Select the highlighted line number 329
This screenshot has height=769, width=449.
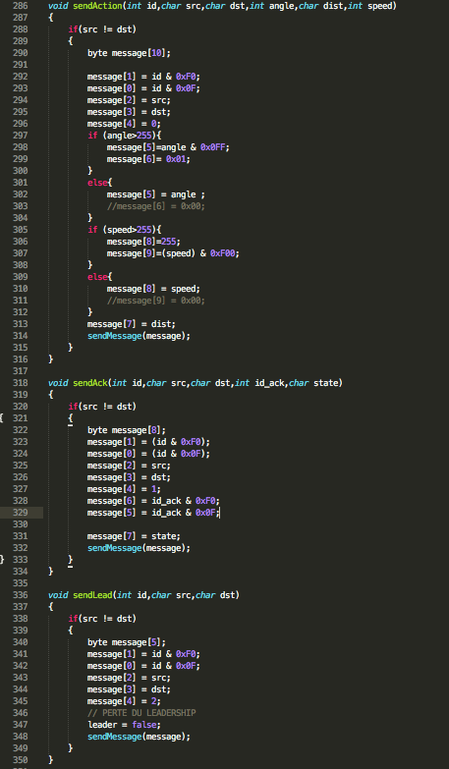(21, 513)
